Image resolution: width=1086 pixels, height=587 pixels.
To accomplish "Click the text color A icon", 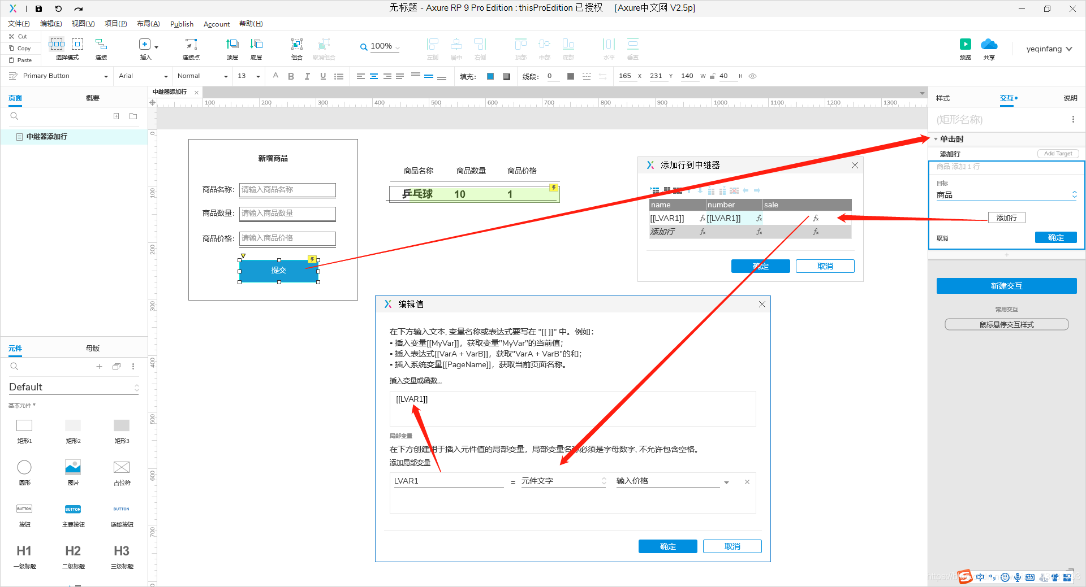I will [275, 76].
